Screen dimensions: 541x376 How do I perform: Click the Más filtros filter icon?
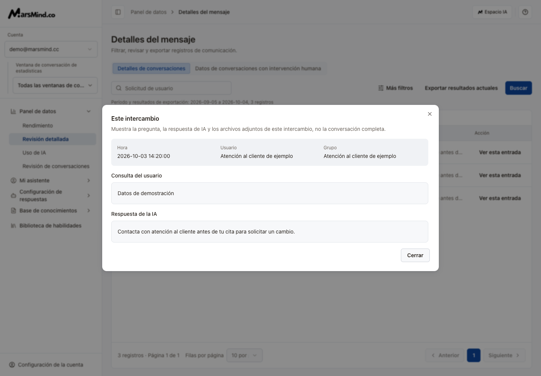coord(381,88)
